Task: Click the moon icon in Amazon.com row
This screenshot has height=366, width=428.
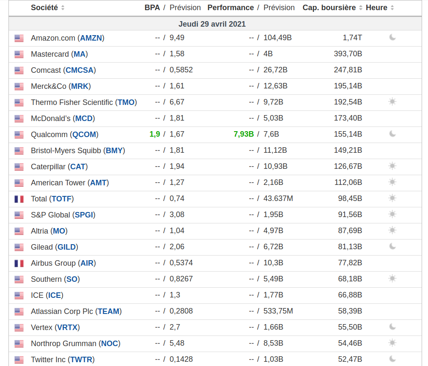Action: click(x=392, y=37)
